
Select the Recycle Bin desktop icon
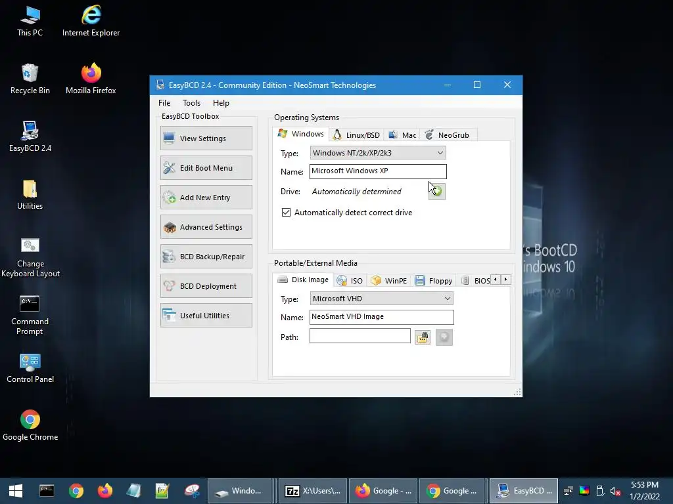pyautogui.click(x=30, y=79)
